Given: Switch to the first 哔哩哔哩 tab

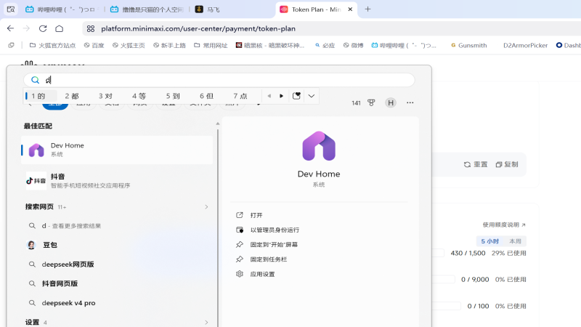Looking at the screenshot, I should [x=61, y=9].
